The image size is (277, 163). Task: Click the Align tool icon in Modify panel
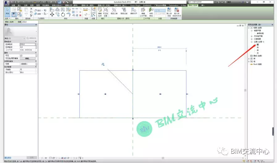pyautogui.click(x=52, y=9)
